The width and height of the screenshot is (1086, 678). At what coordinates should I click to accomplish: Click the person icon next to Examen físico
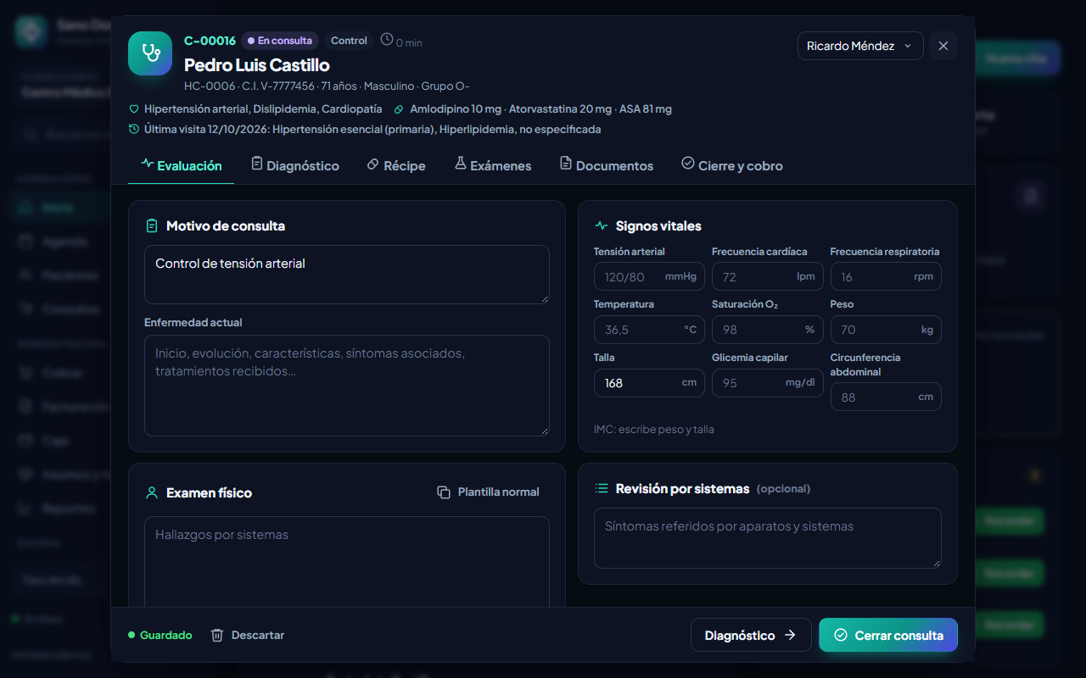[x=152, y=492]
